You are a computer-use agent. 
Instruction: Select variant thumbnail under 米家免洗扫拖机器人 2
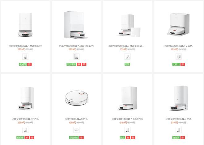pos(179,57)
